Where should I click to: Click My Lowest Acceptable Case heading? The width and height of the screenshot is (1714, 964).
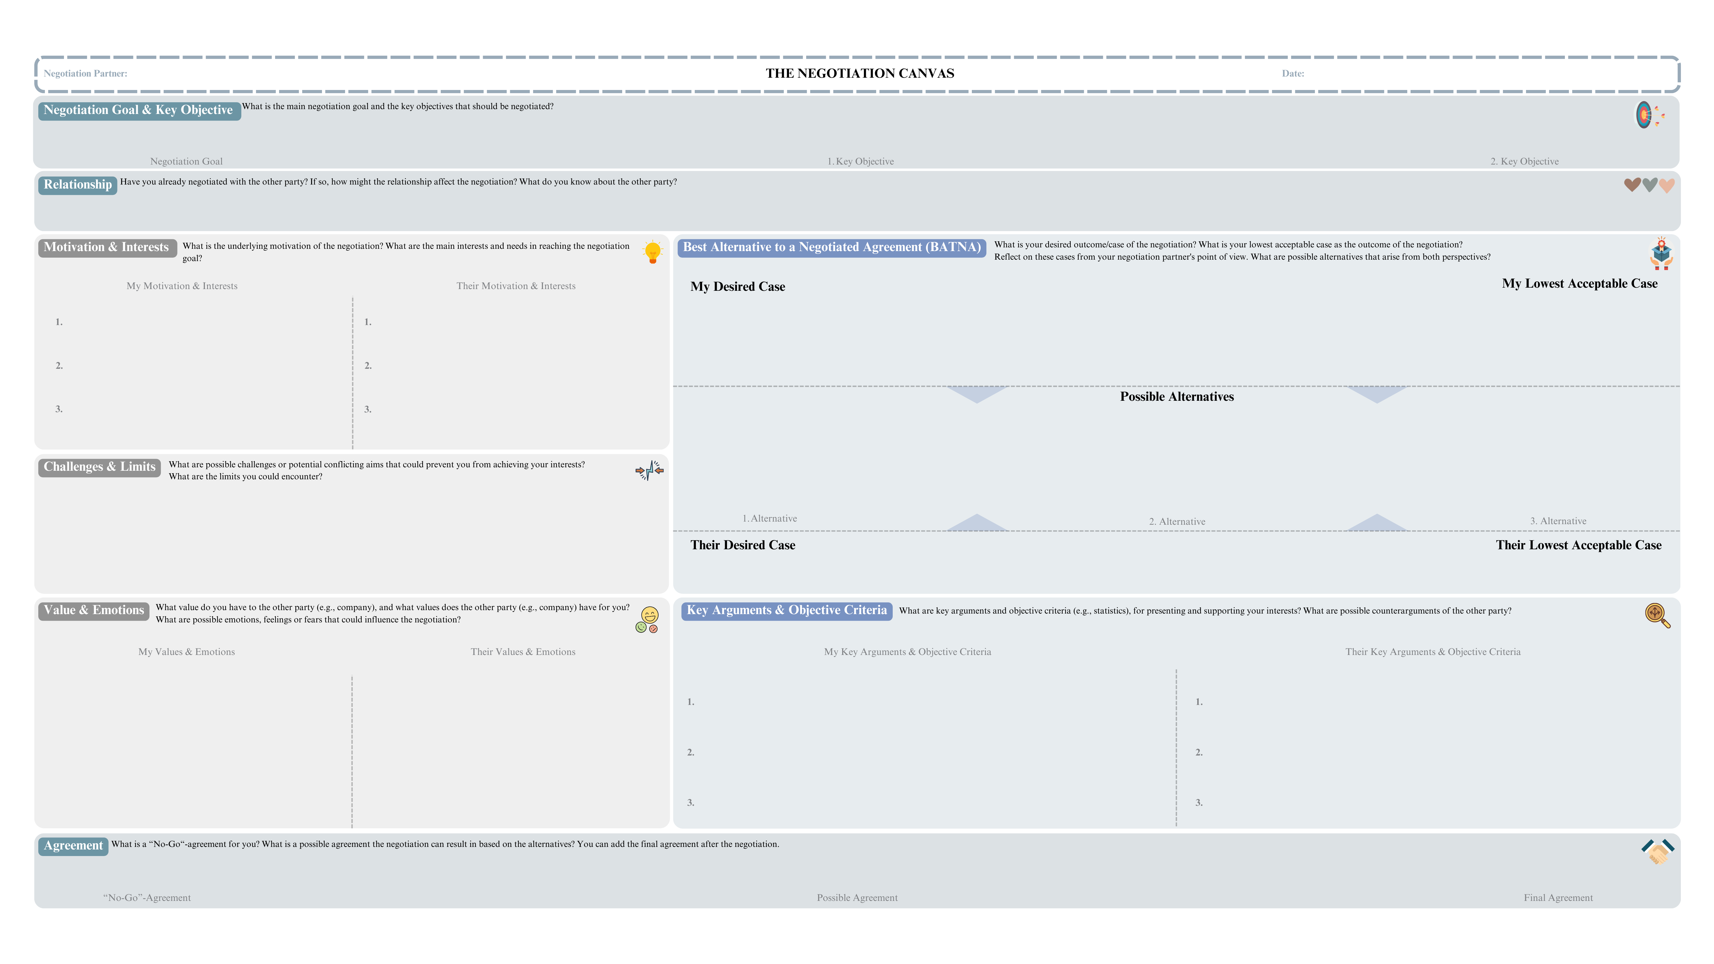1580,284
